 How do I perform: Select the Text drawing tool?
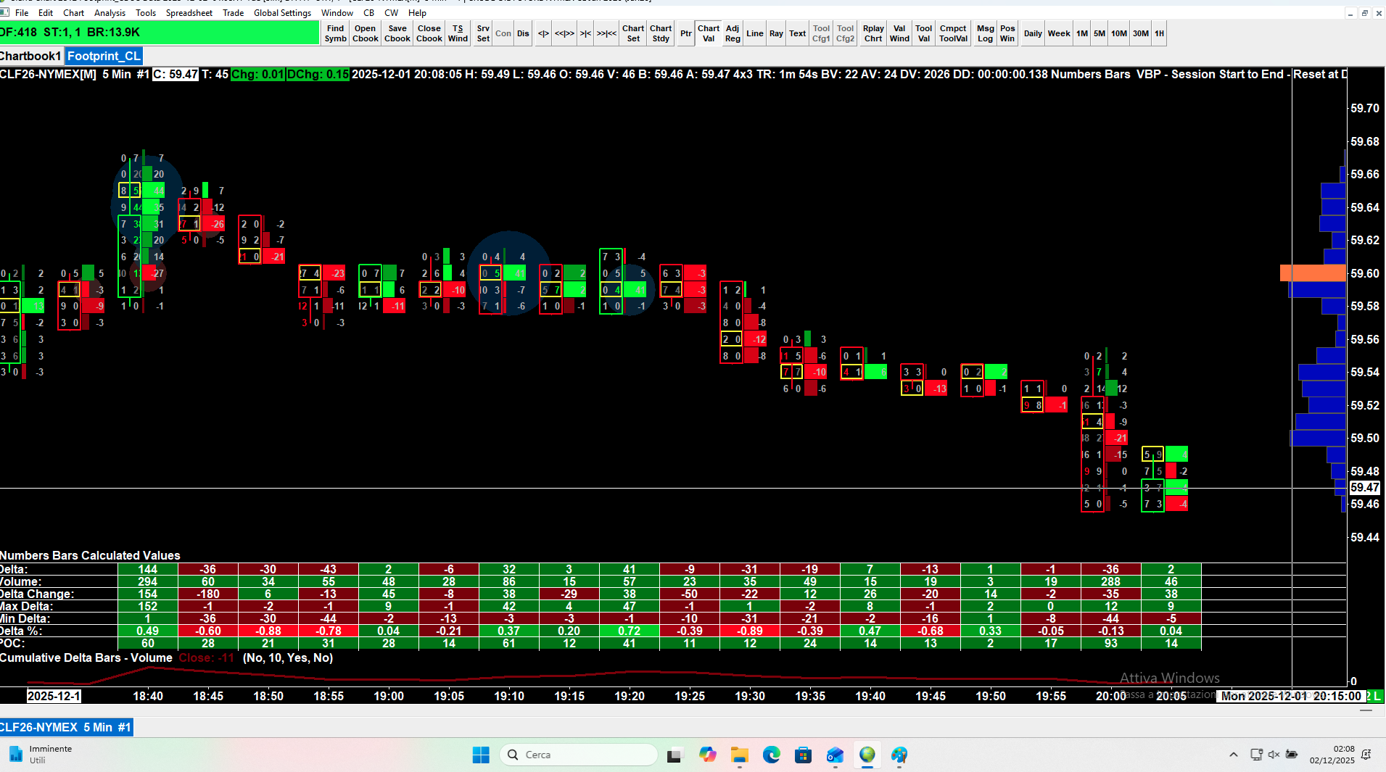point(797,33)
